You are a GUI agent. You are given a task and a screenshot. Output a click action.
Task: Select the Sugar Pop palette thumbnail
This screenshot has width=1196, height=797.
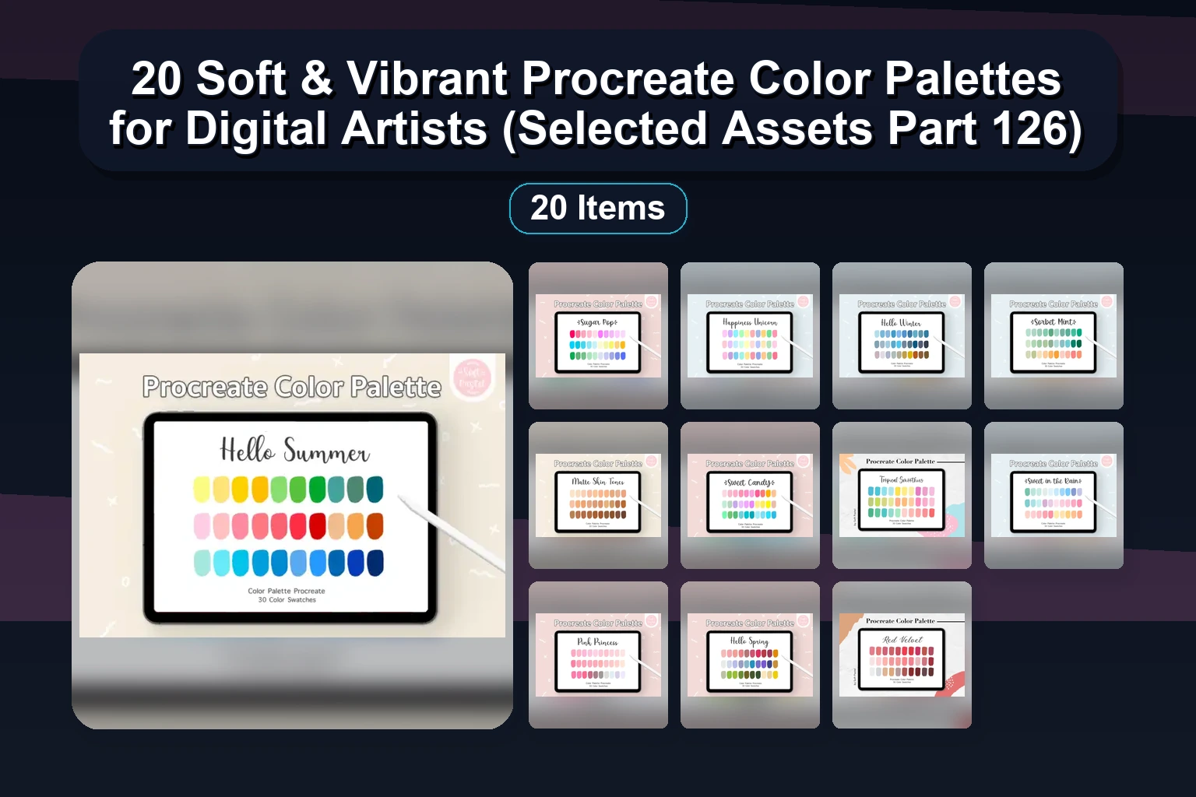(598, 335)
